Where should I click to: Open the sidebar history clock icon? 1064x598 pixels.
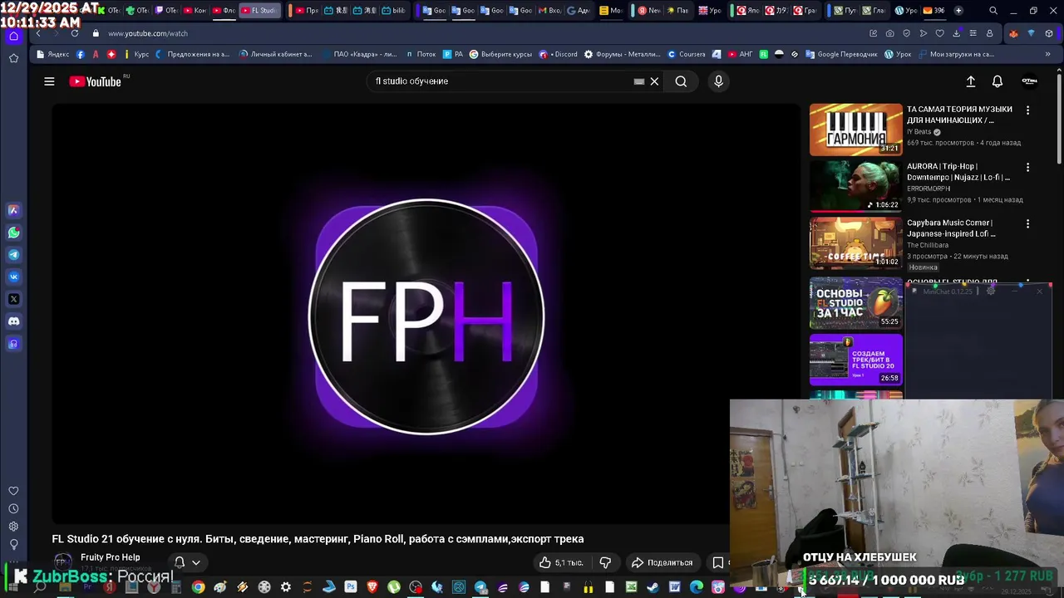click(x=13, y=508)
